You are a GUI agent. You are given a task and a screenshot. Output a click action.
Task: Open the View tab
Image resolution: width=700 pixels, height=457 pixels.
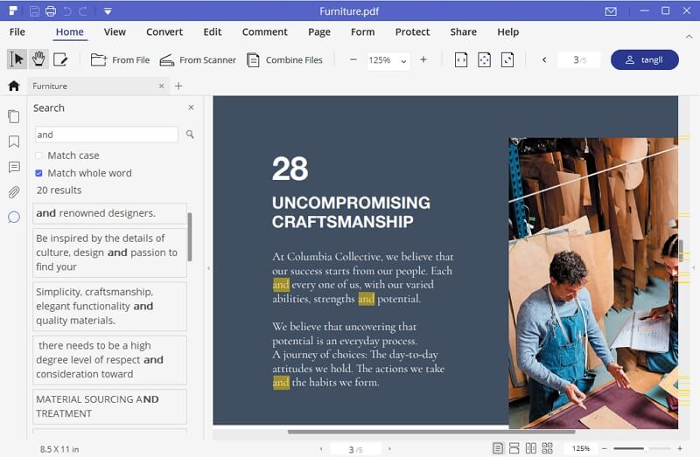[x=115, y=32]
